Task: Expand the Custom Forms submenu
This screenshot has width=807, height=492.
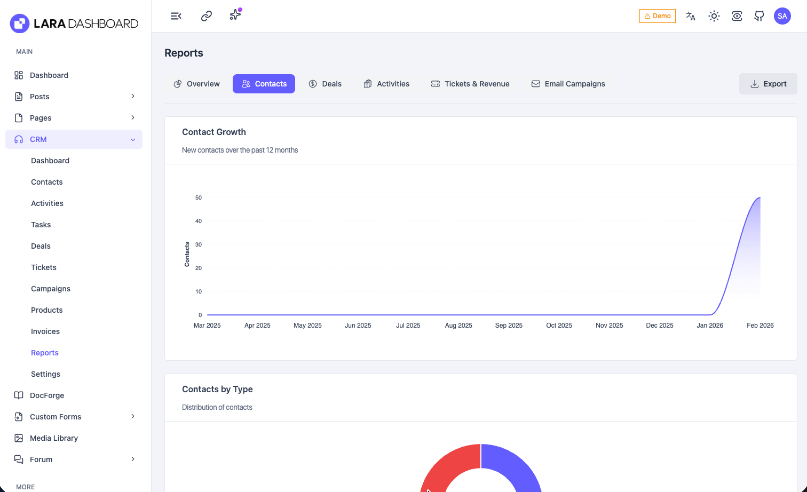Action: pyautogui.click(x=133, y=417)
